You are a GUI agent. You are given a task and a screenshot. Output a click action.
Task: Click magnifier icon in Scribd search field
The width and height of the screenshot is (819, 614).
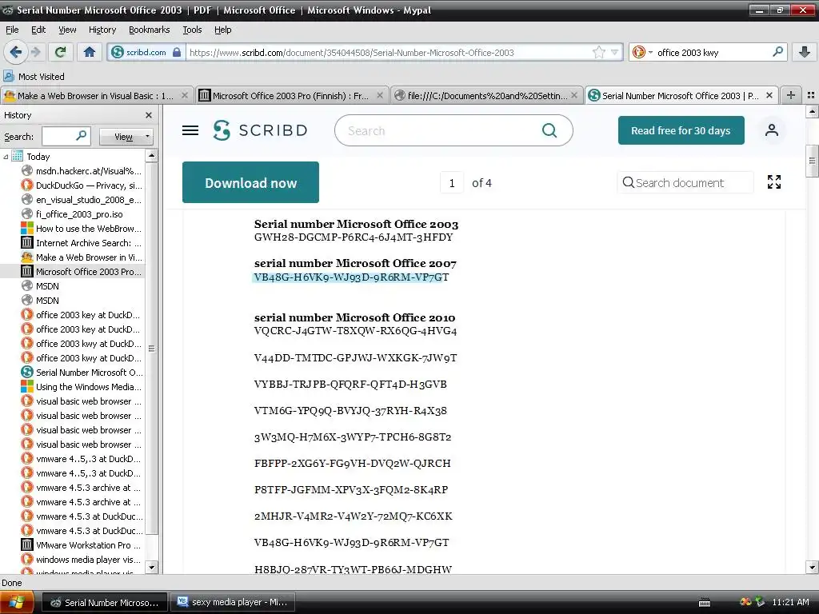(549, 130)
